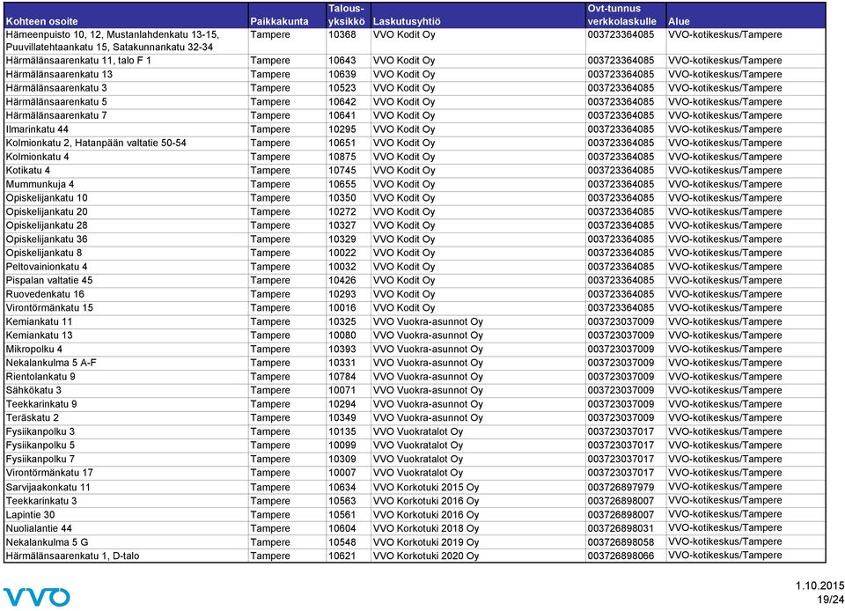845x611 pixels.
Task: Click unit number 10621
Action: pos(342,556)
